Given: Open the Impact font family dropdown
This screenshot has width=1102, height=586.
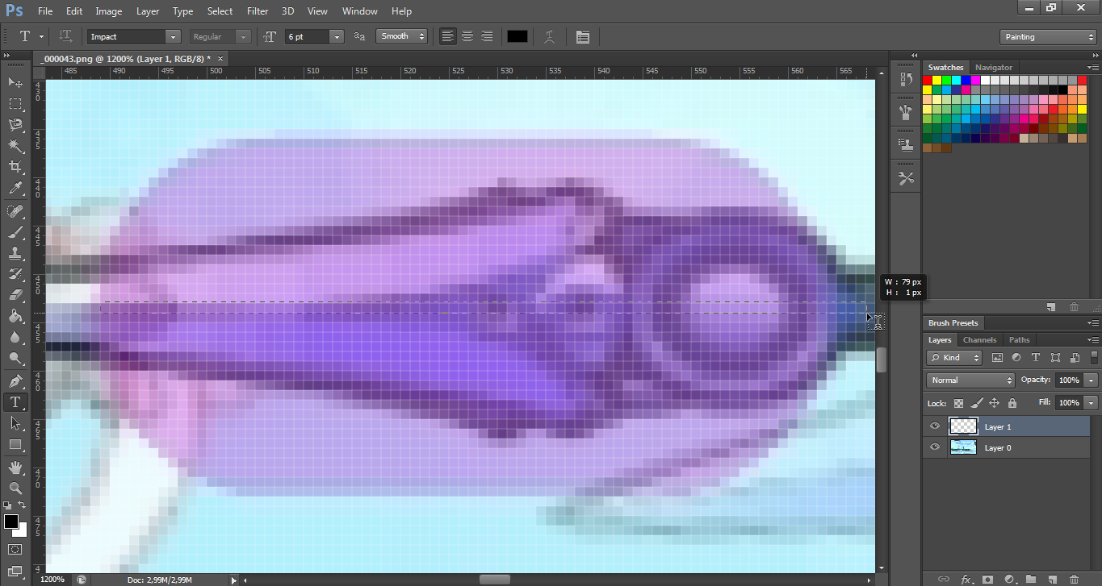Looking at the screenshot, I should click(173, 37).
